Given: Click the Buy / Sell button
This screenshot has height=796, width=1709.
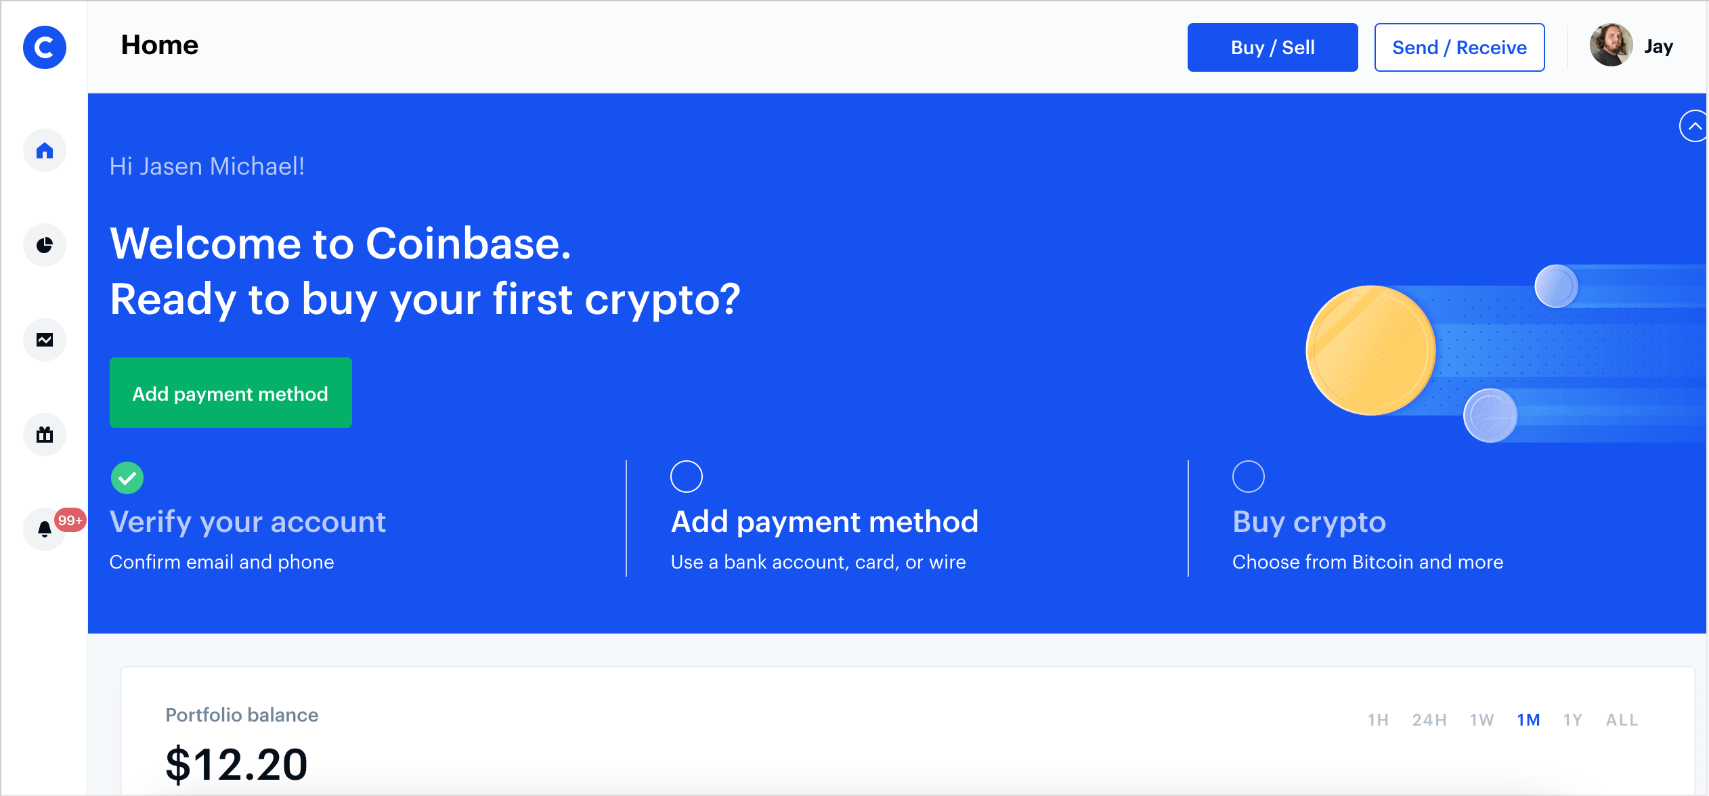Looking at the screenshot, I should [1273, 47].
